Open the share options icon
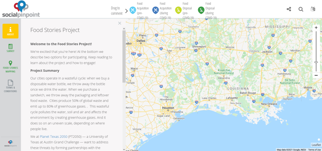Screen dimensions: 322x151 pyautogui.click(x=289, y=9)
